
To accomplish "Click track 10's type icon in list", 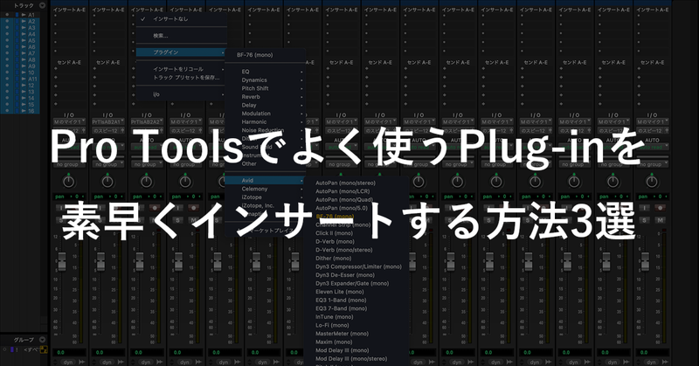I will coord(24,73).
